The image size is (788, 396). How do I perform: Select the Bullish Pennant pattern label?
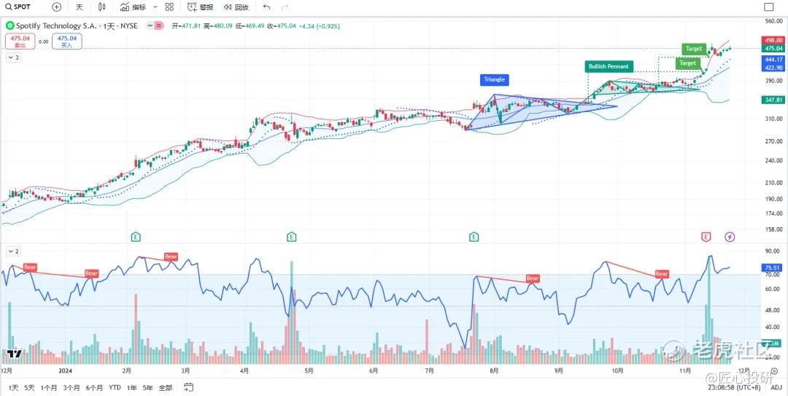coord(609,66)
